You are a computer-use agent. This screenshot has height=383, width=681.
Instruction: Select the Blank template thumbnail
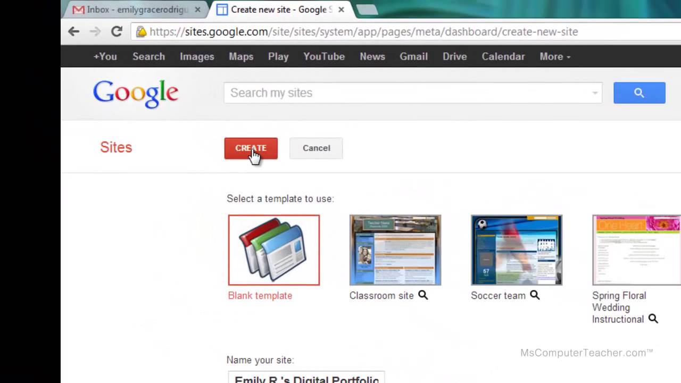pyautogui.click(x=274, y=250)
